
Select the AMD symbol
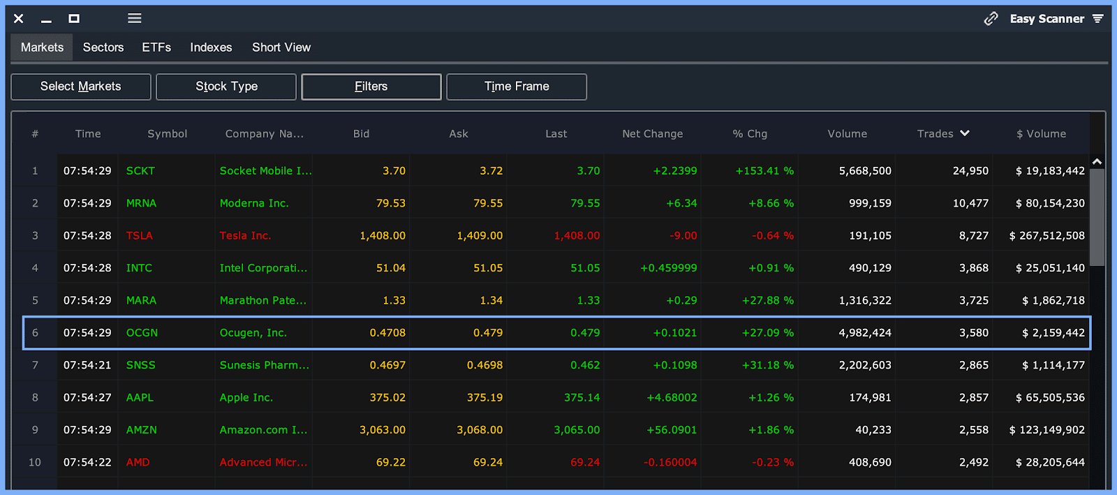pyautogui.click(x=138, y=462)
